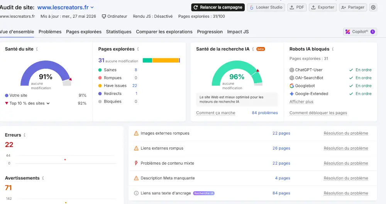Switch to Comparer les explorations tab
This screenshot has width=386, height=204.
coord(164,32)
